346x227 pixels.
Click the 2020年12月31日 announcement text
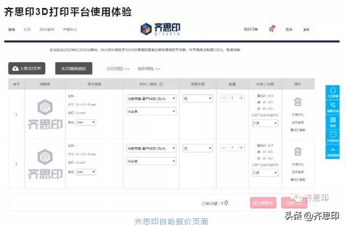145,50
